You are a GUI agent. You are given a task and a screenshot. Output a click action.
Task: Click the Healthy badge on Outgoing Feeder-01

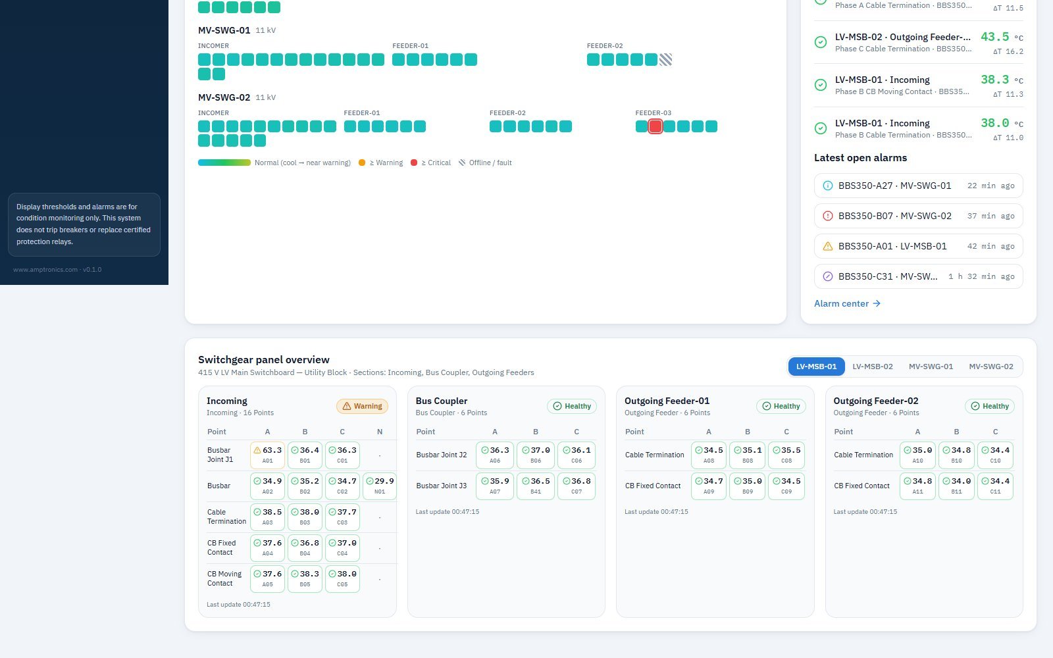tap(781, 406)
